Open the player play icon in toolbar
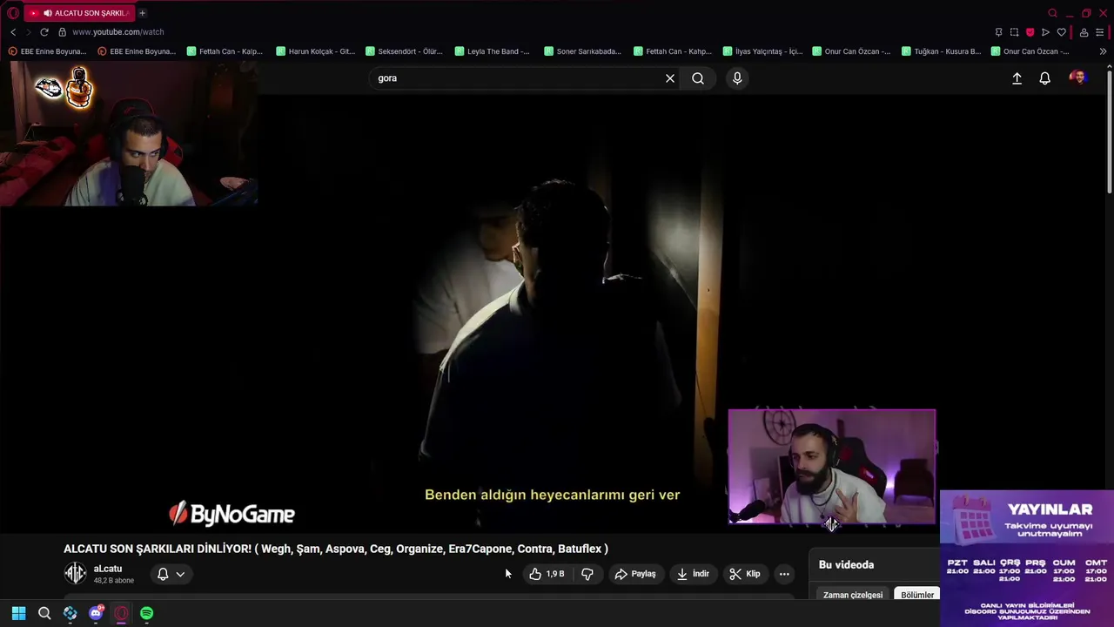The image size is (1114, 627). pyautogui.click(x=1045, y=32)
